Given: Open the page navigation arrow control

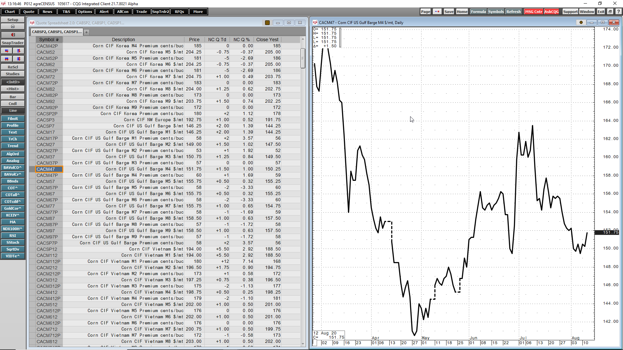Looking at the screenshot, I should (x=437, y=11).
